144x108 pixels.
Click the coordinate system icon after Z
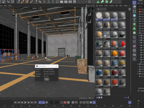[x=57, y=2]
